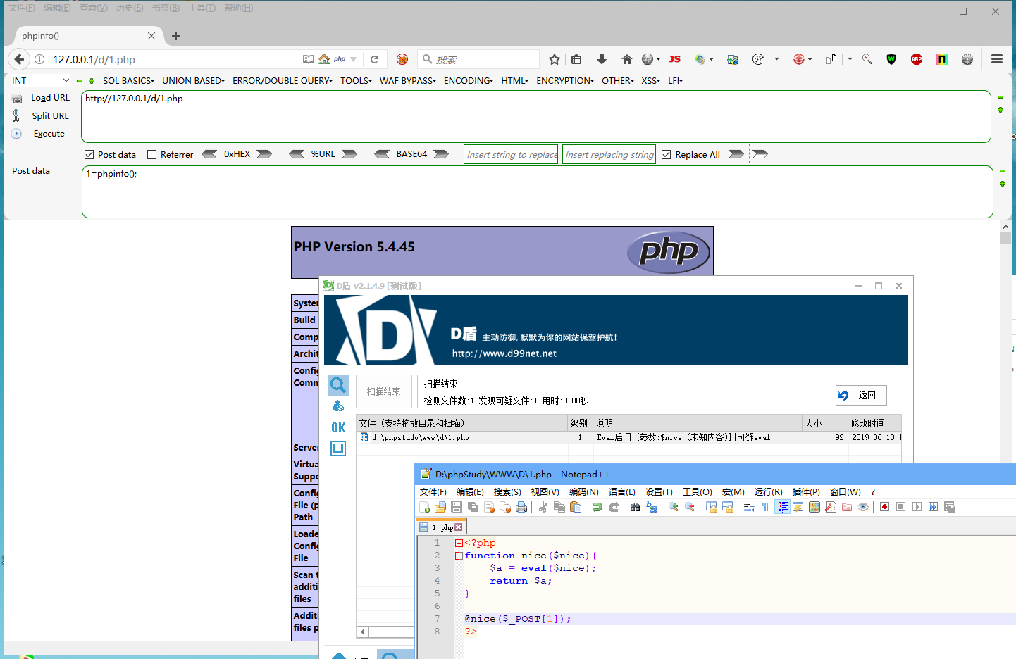Screen dimensions: 1016x659
Task: Click the Firefox back arrow button
Action: (19, 59)
